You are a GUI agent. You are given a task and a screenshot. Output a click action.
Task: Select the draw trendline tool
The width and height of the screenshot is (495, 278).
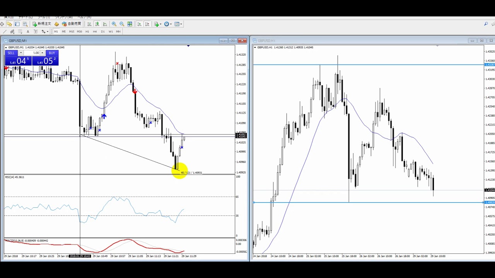(4, 32)
